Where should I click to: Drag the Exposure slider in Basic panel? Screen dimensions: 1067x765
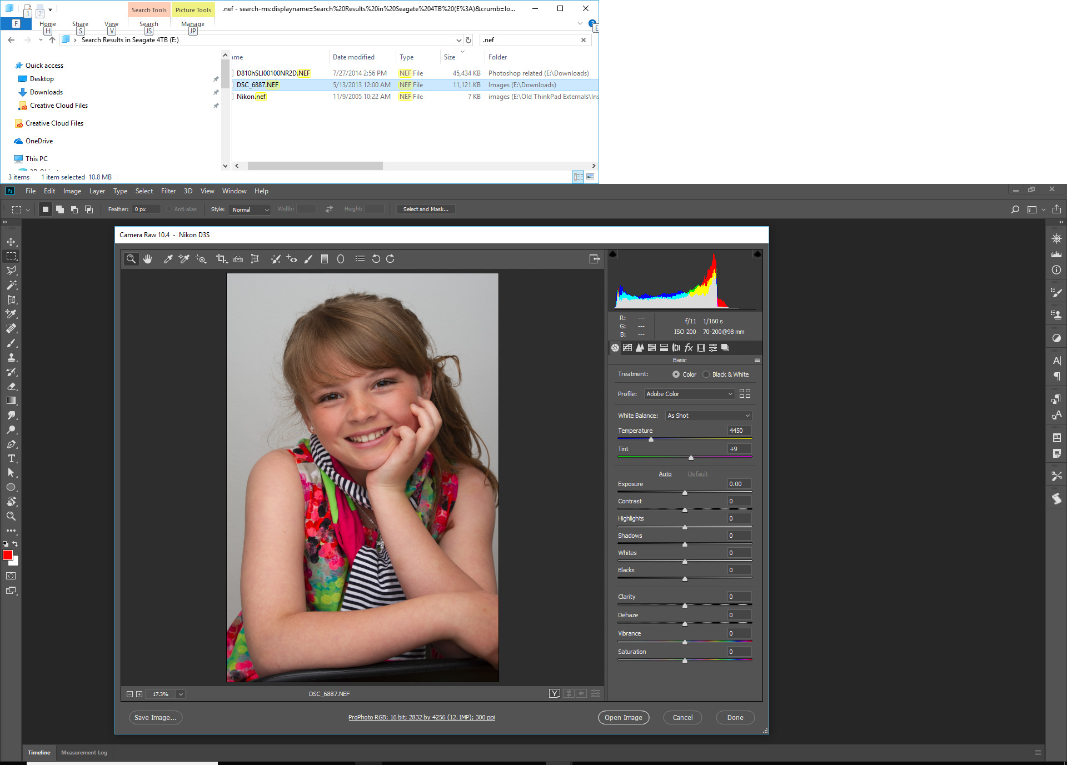click(x=685, y=492)
